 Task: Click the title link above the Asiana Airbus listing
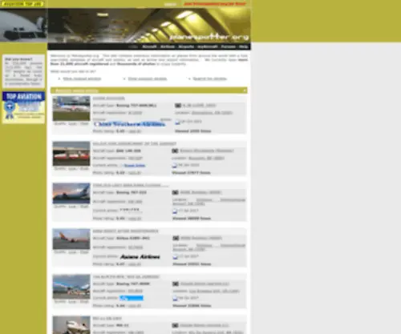125,231
